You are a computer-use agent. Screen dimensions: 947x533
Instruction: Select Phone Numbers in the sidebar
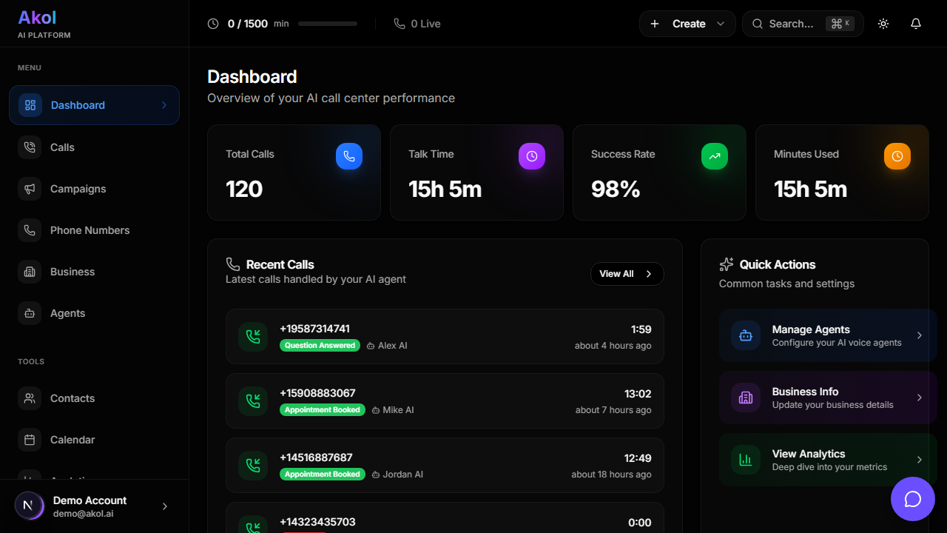[90, 230]
